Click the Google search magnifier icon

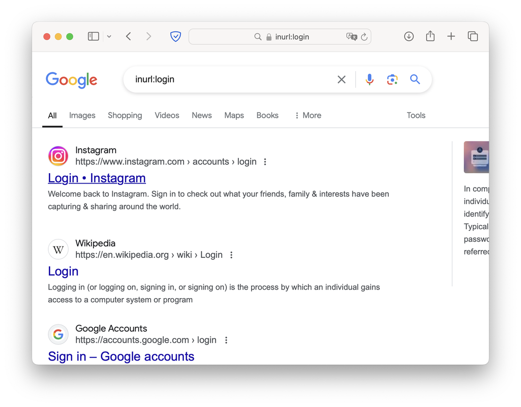[x=415, y=79]
